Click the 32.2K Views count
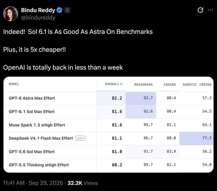Image resolution: width=217 pixels, height=191 pixels. pyautogui.click(x=83, y=183)
